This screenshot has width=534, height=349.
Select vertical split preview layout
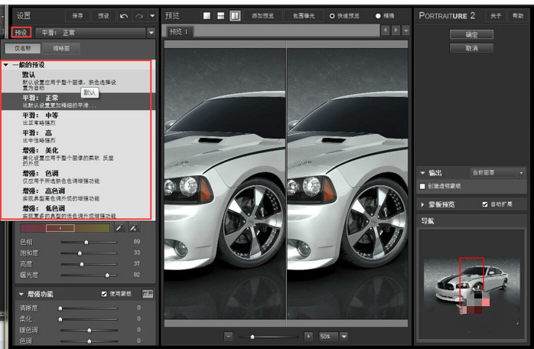(234, 15)
